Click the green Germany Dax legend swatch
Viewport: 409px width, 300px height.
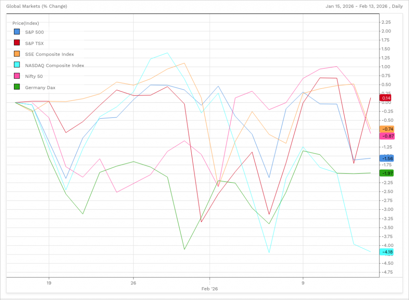click(x=17, y=87)
